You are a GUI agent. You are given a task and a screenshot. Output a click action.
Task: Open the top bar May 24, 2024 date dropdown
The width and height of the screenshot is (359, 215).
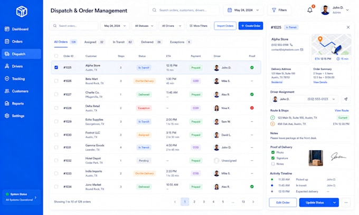243,10
